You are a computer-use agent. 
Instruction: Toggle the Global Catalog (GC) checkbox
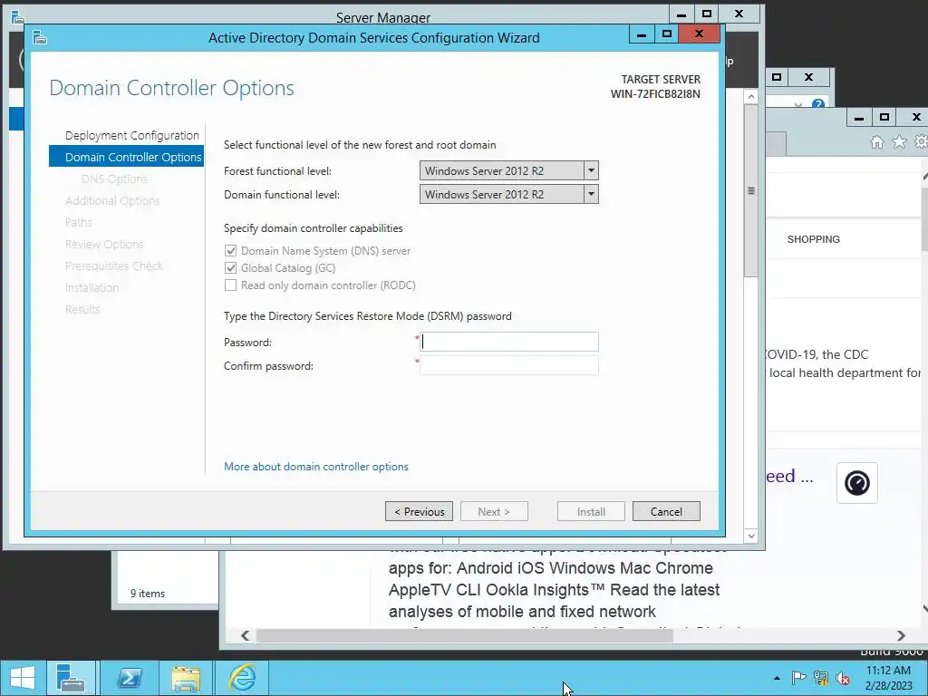coord(231,268)
